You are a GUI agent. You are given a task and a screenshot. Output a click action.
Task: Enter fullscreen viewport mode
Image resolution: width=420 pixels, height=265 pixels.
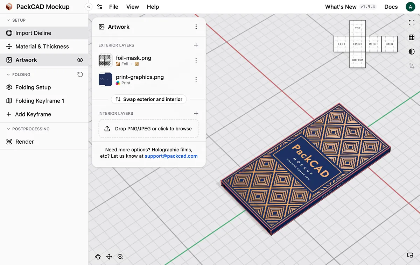tap(412, 23)
